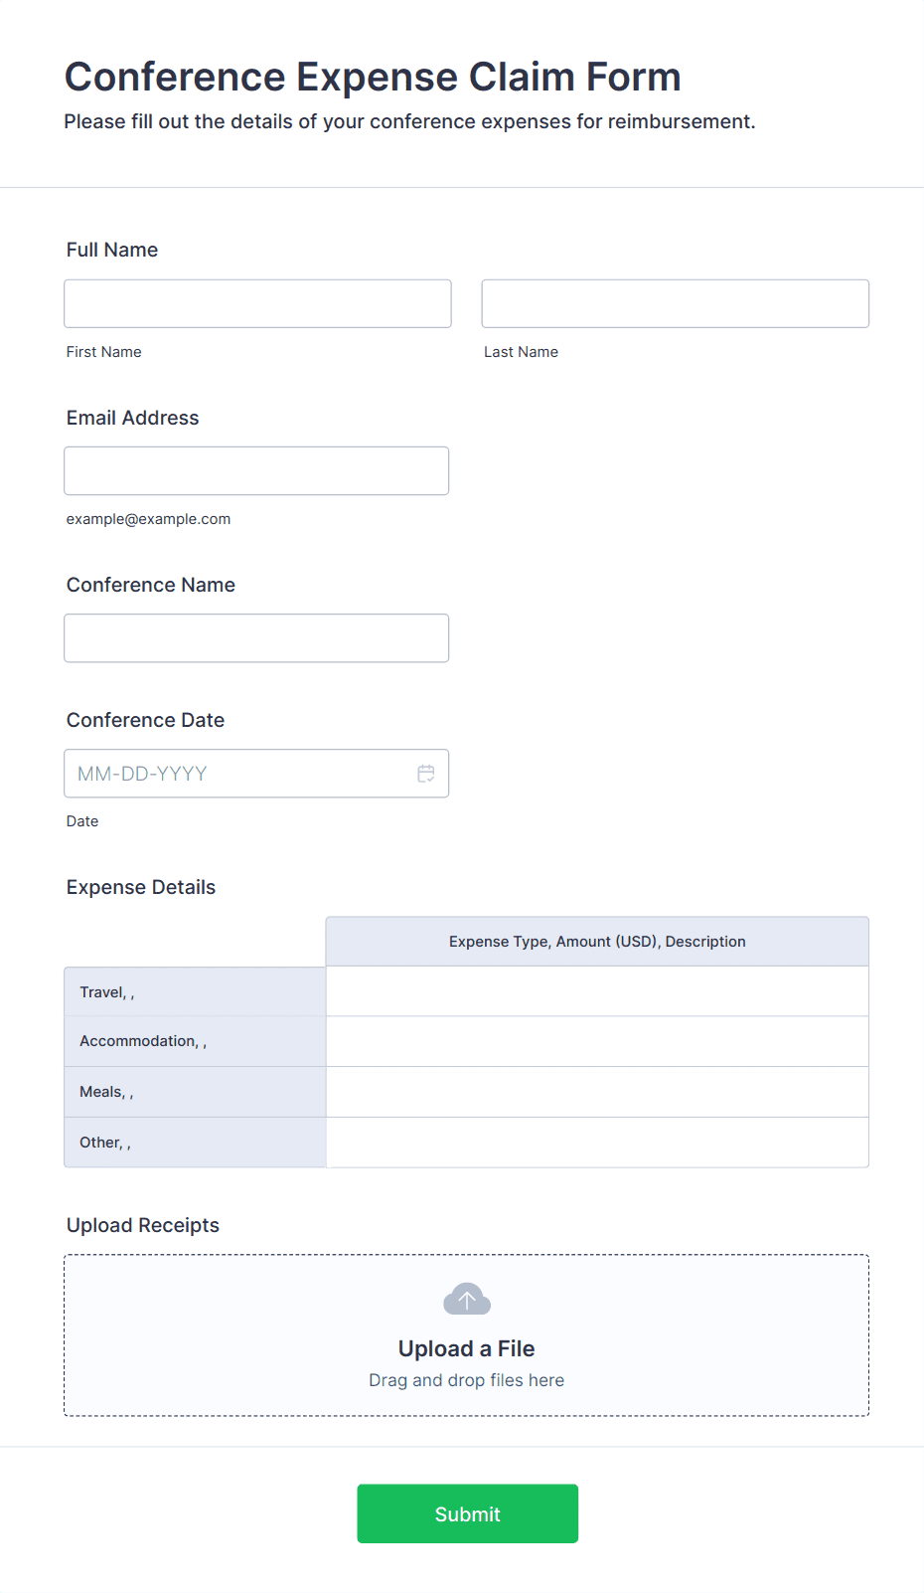The width and height of the screenshot is (924, 1593).
Task: Select the Other expense row cell
Action: (x=597, y=1143)
